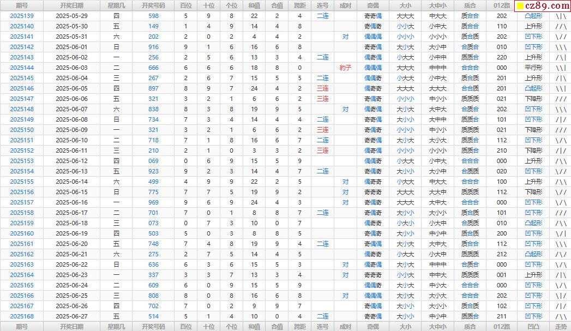The image size is (571, 331).
Task: Click the top 质合 column header
Action: [470, 5]
